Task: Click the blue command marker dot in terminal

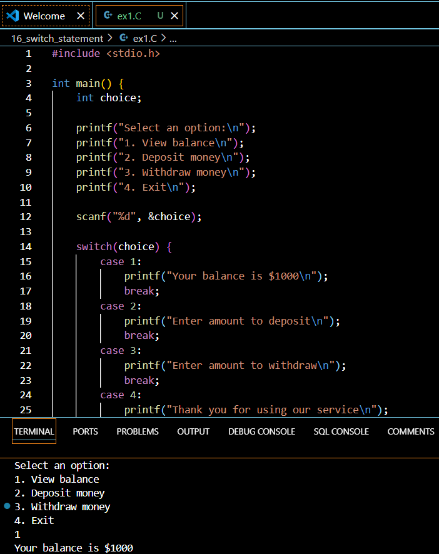Action: (x=7, y=506)
